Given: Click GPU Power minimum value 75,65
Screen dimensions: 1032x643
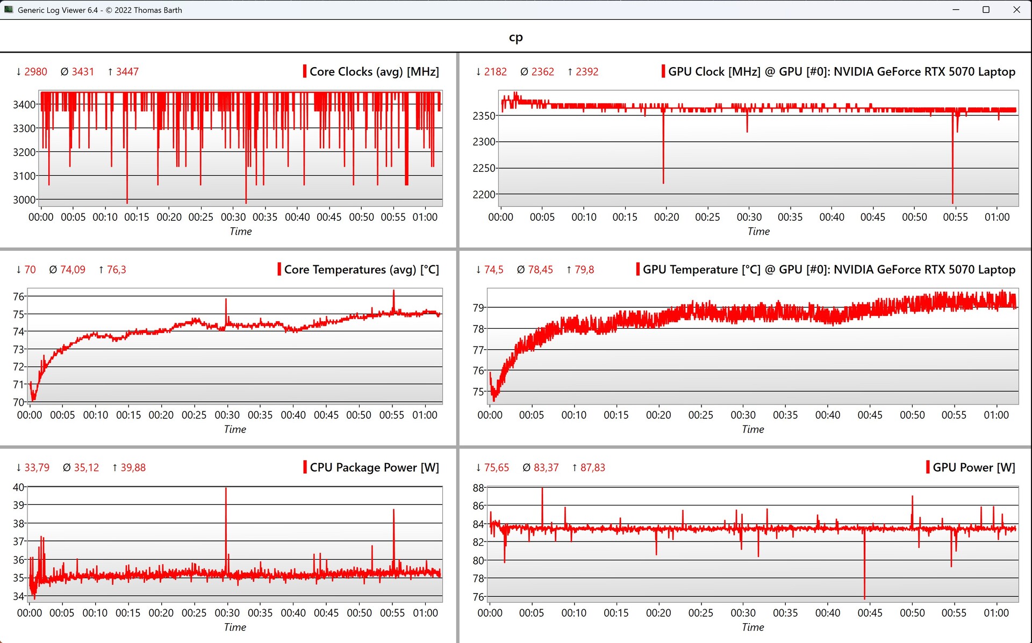Looking at the screenshot, I should [x=496, y=467].
